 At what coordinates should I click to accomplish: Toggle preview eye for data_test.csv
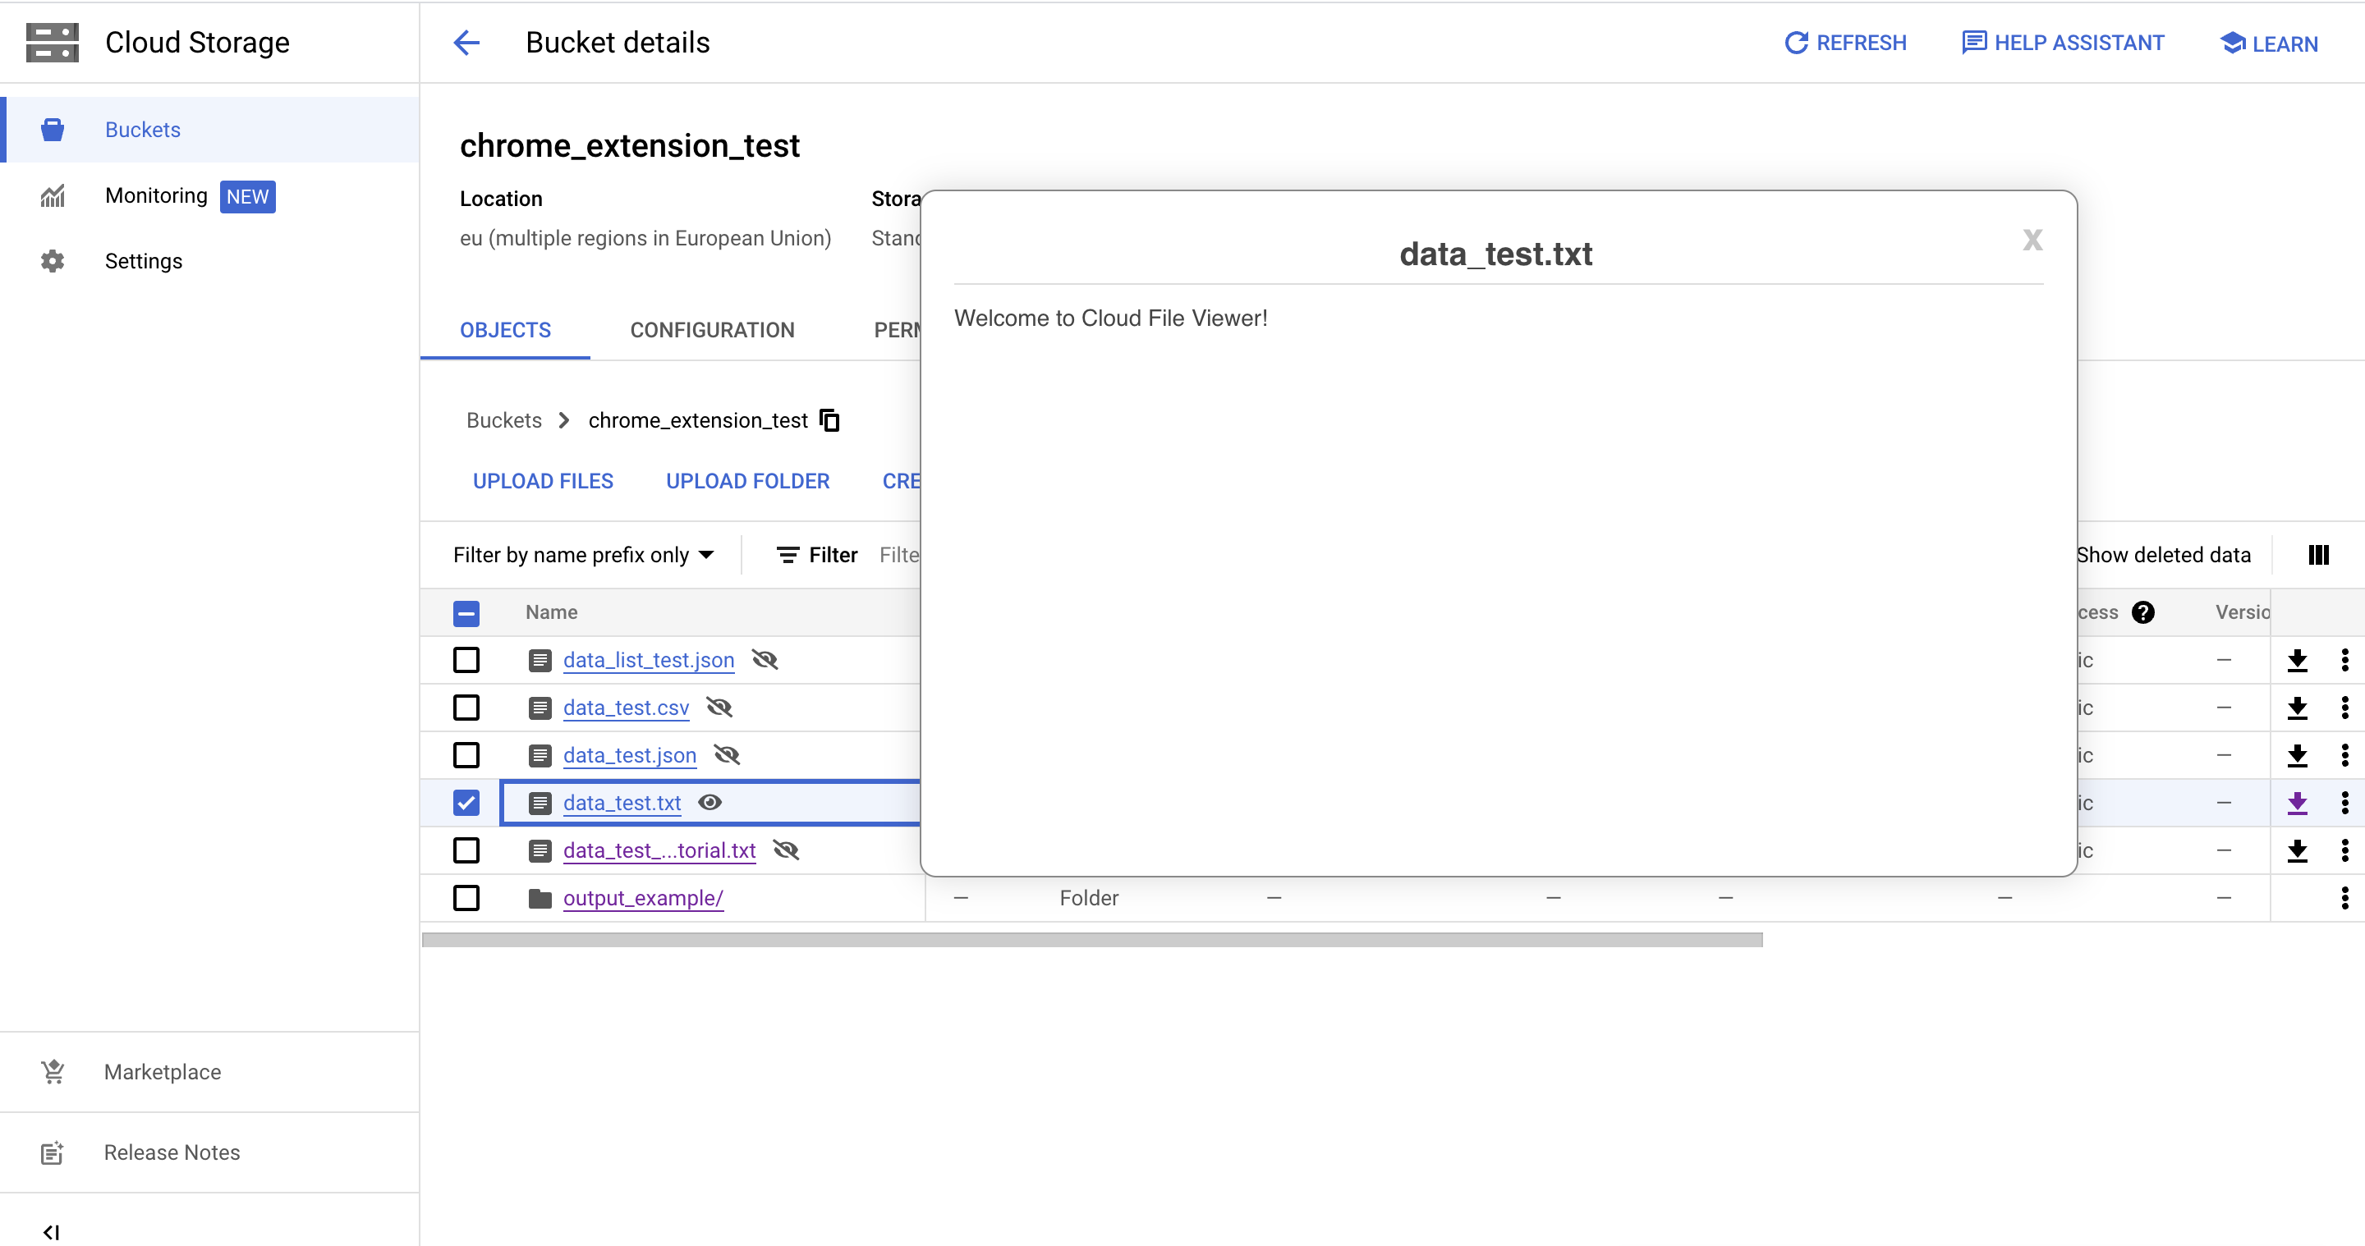click(x=719, y=708)
